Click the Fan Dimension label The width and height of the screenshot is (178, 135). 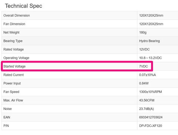(14, 24)
